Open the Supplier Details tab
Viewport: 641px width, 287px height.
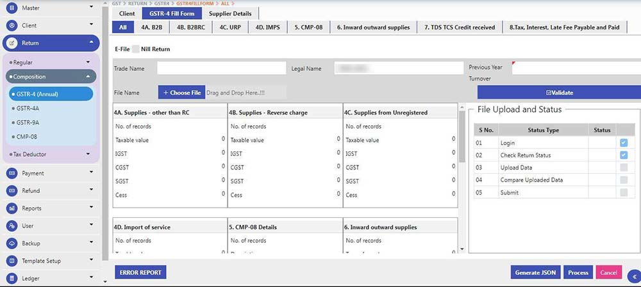[230, 13]
